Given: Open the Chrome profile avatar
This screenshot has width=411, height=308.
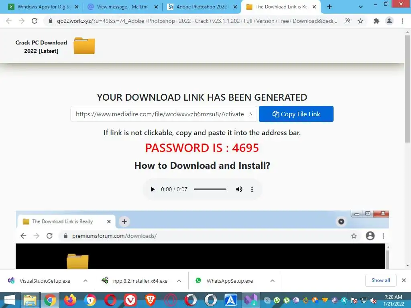Looking at the screenshot, I should tap(389, 21).
